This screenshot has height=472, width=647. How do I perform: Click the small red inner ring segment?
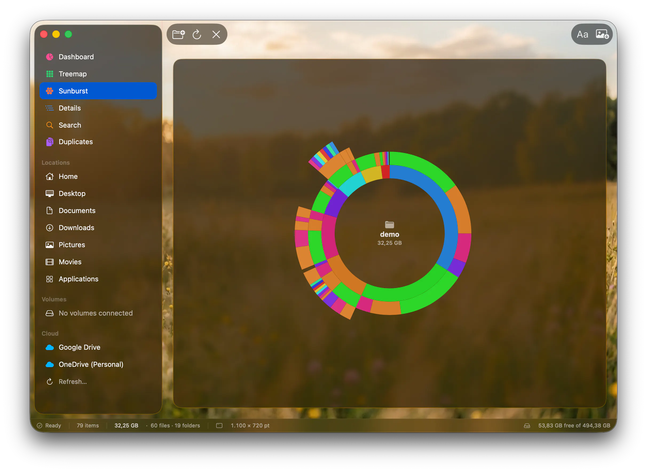(x=386, y=172)
